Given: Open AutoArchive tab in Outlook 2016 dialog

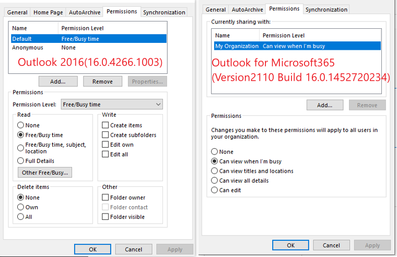Looking at the screenshot, I should [85, 13].
